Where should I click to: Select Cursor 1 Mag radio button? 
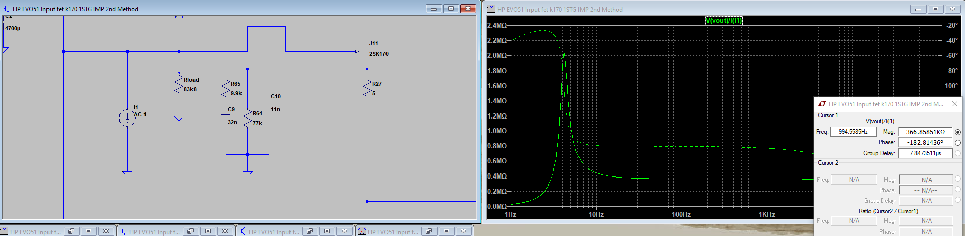(958, 132)
